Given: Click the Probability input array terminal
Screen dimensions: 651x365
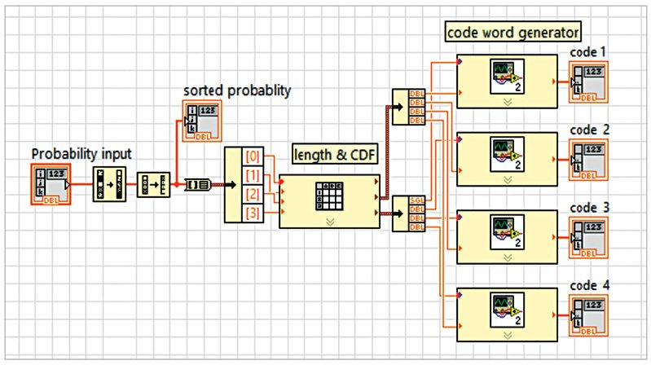Looking at the screenshot, I should [x=51, y=184].
